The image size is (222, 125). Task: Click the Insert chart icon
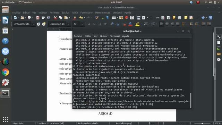tap(127, 18)
